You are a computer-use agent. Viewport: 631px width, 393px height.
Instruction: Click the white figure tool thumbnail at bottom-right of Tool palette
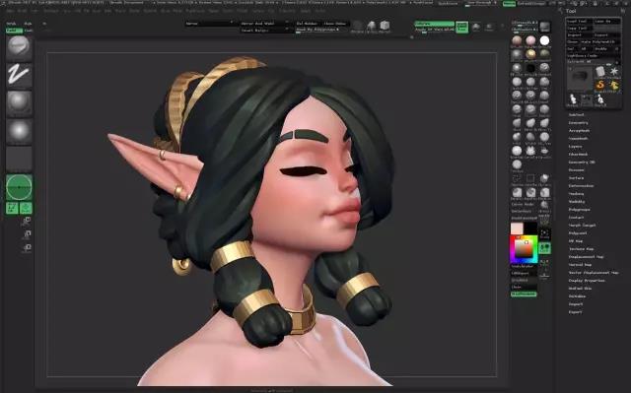pos(600,98)
